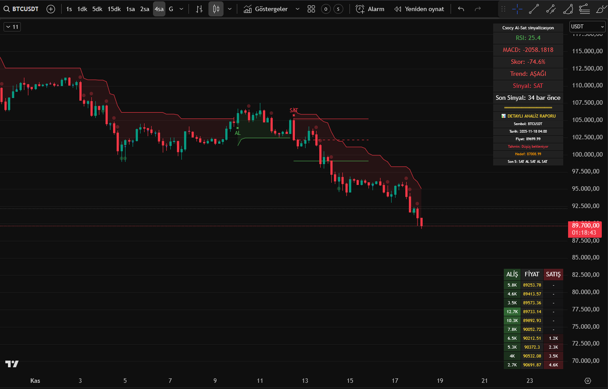
Task: Click the 4.6K sell volume cell
Action: click(553, 365)
